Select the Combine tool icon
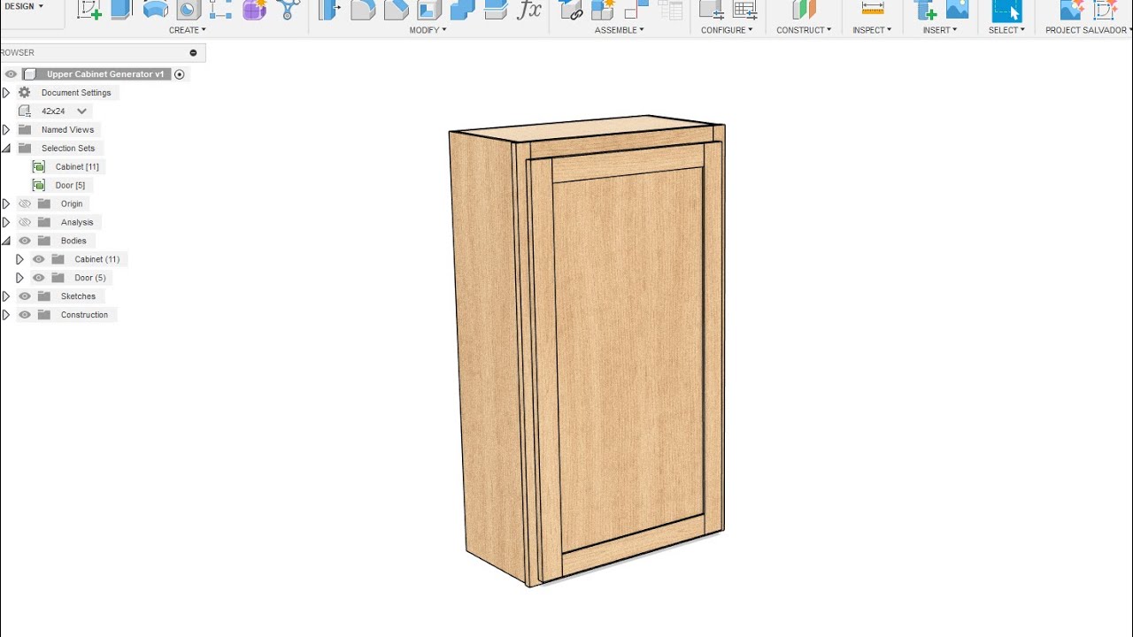1133x637 pixels. (462, 10)
